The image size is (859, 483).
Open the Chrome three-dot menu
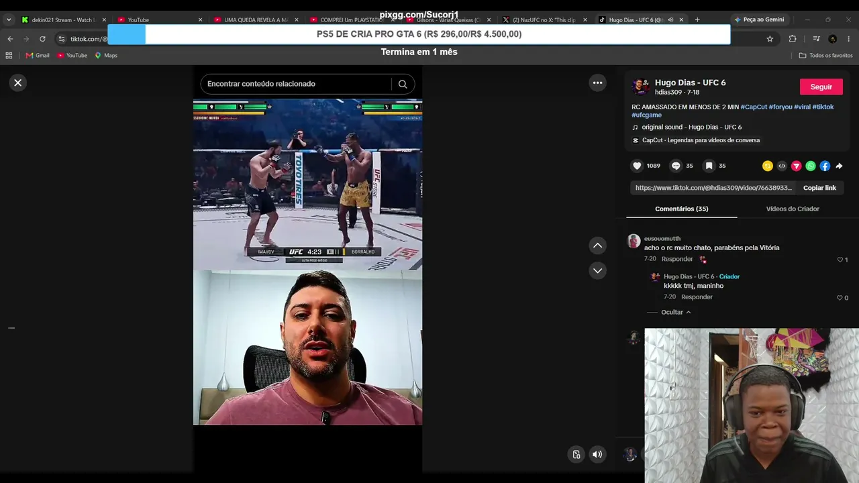tap(849, 39)
